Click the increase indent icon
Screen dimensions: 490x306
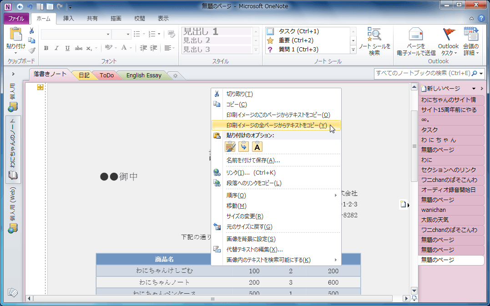point(153,48)
